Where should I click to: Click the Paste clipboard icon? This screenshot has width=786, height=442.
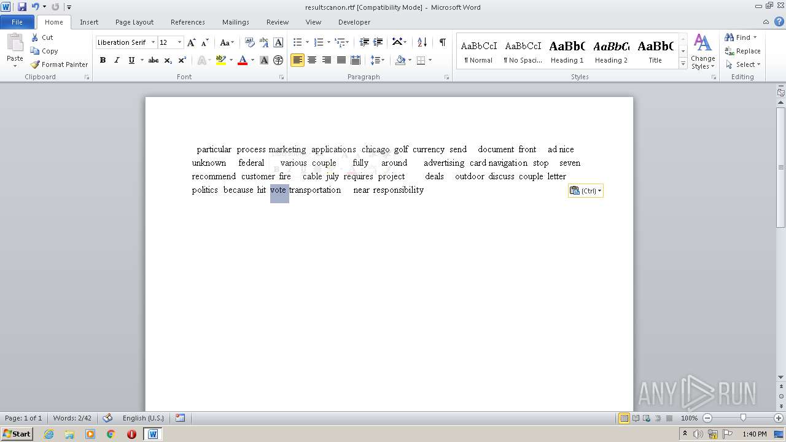(x=15, y=43)
